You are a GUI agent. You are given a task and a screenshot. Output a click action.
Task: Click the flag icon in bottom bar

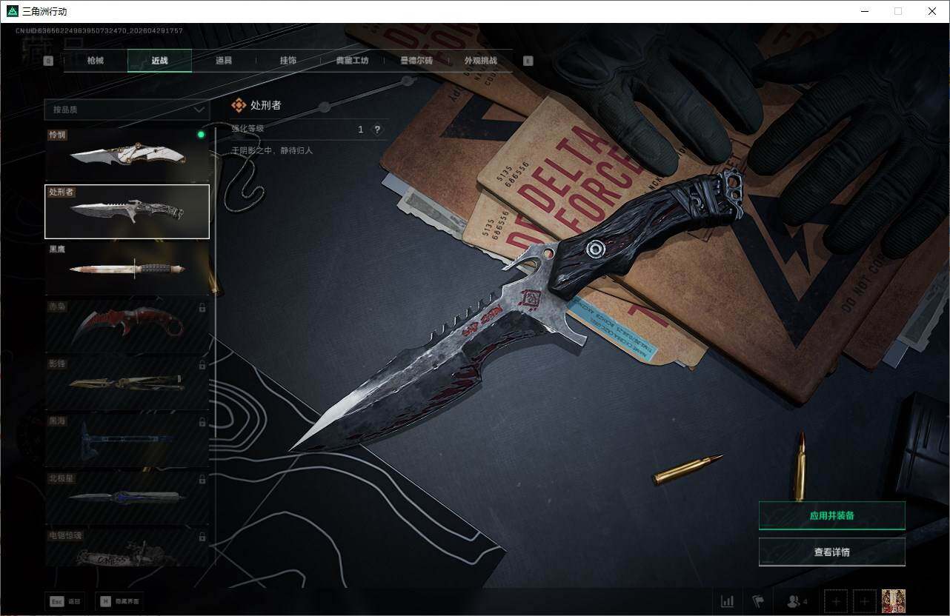tap(758, 601)
